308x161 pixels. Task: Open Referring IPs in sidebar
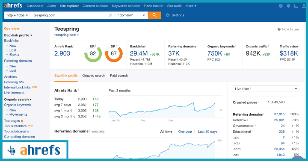point(14,82)
